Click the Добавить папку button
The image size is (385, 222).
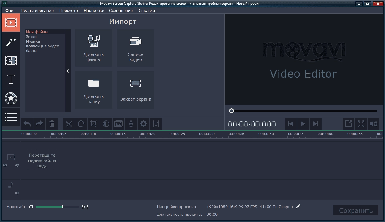click(x=94, y=90)
